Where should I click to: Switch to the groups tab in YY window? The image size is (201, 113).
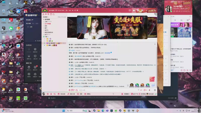click(x=181, y=20)
